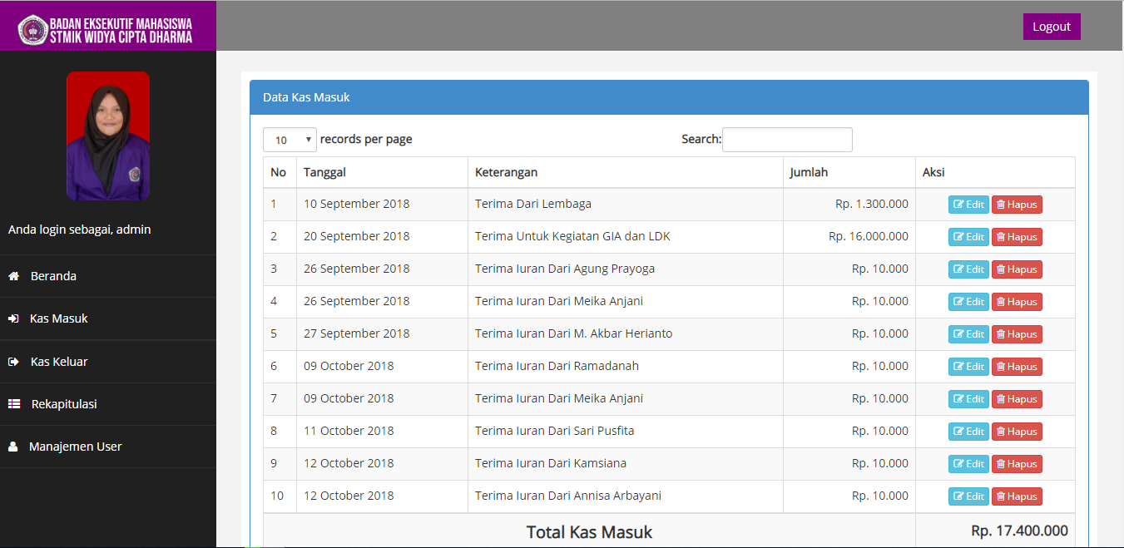This screenshot has height=548, width=1124.
Task: Click the BEM STMIK logo in header
Action: (x=33, y=26)
